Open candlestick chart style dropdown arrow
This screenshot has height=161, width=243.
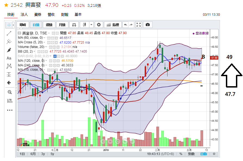point(91,25)
